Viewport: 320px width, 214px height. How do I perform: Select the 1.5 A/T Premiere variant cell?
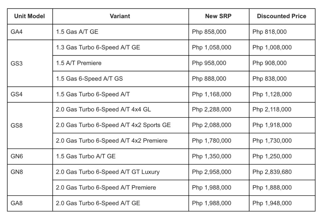[120, 63]
